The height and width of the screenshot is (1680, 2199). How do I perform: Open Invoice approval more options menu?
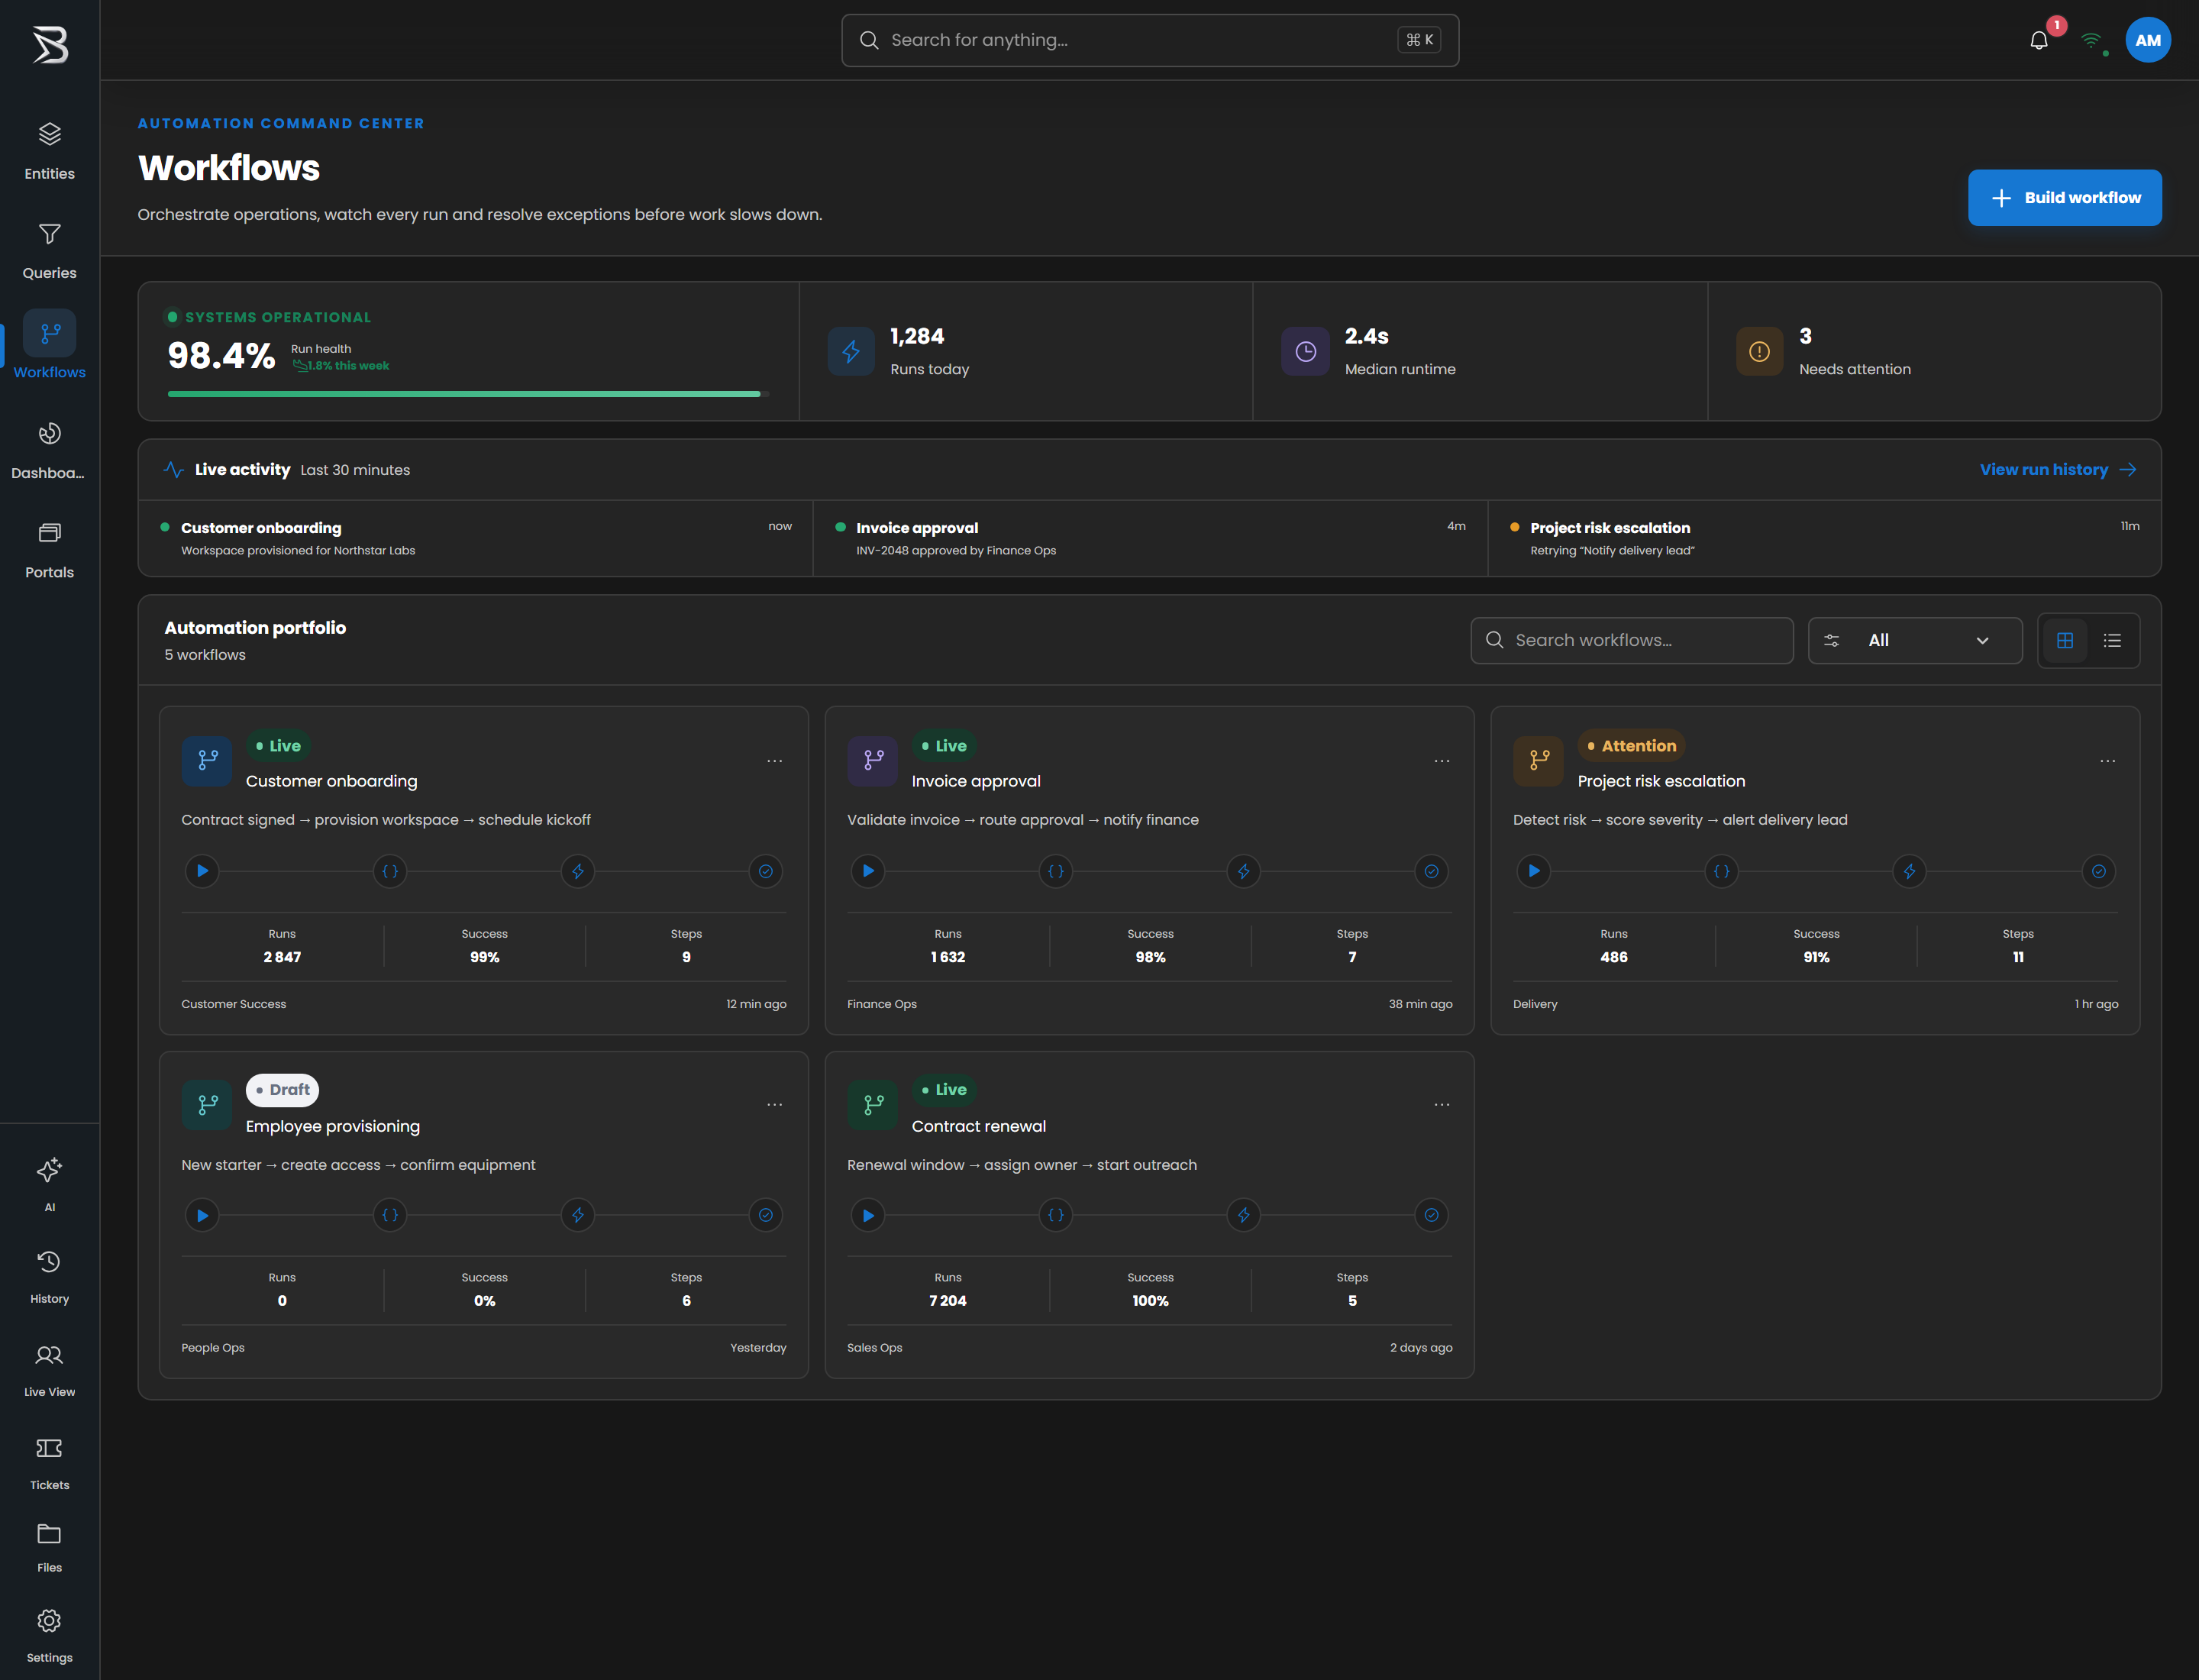[1441, 761]
